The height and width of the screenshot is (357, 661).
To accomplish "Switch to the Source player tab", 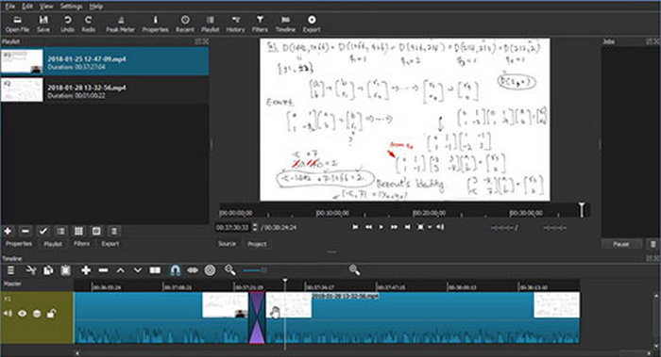I will (227, 244).
